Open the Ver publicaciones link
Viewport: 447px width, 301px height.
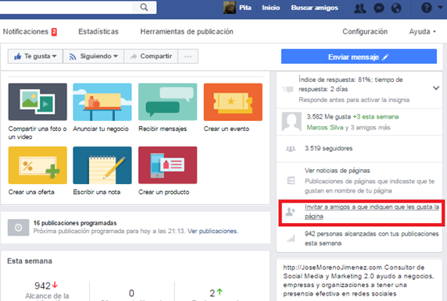(x=213, y=231)
